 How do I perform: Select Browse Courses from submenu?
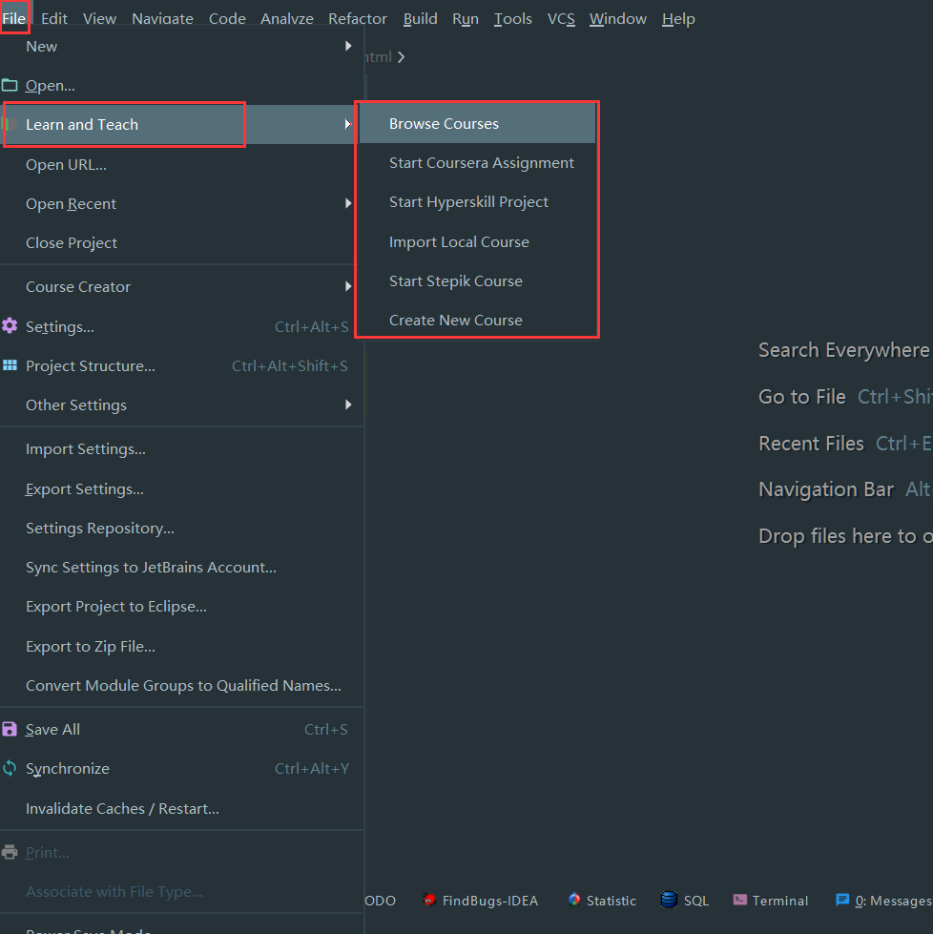coord(444,124)
